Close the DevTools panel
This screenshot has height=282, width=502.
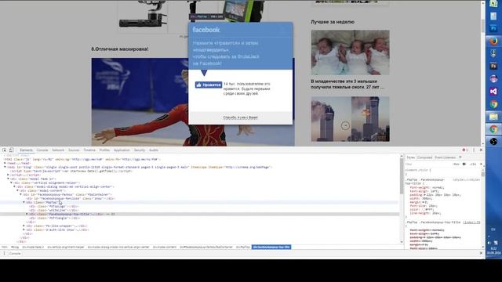pyautogui.click(x=481, y=150)
